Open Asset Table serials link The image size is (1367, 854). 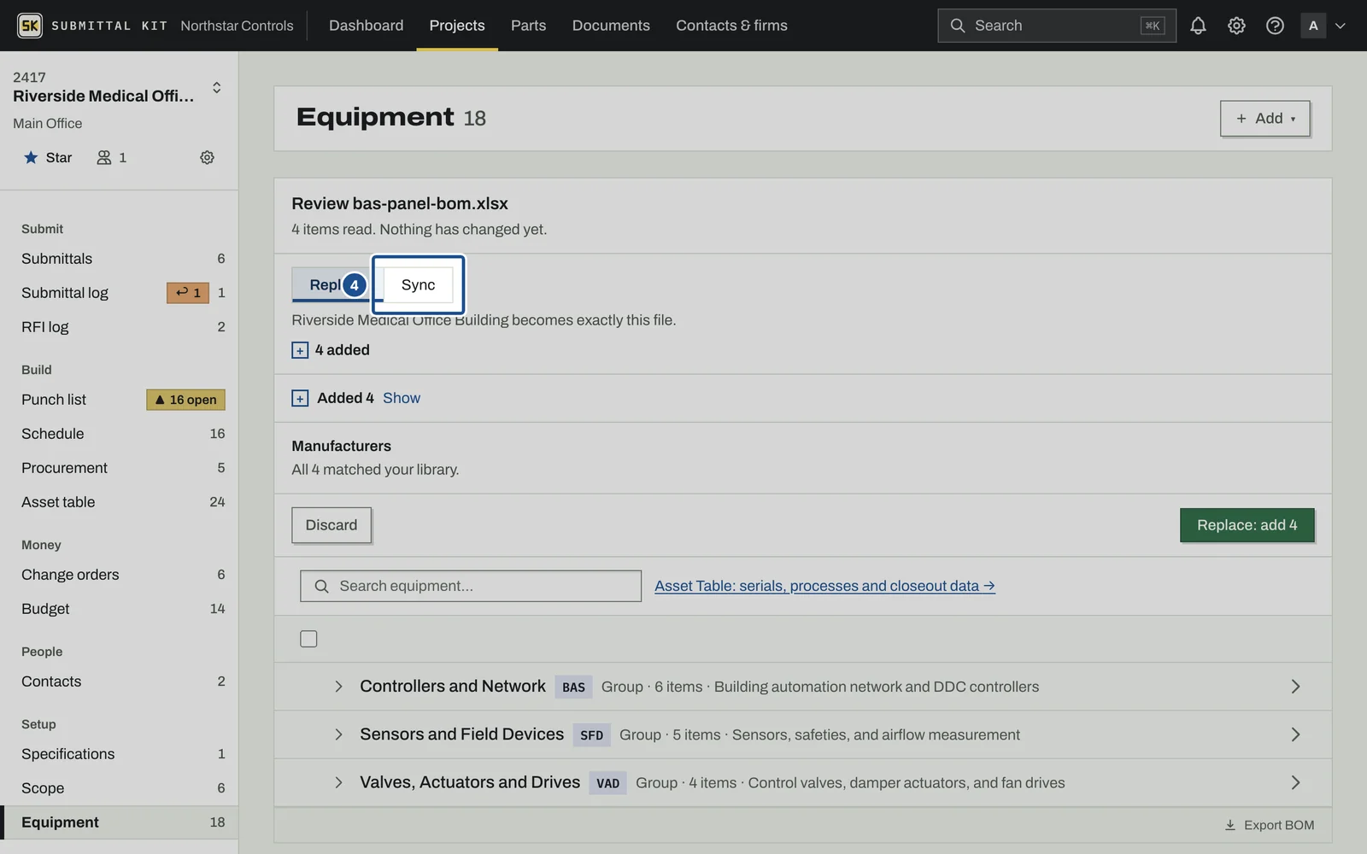(x=824, y=586)
